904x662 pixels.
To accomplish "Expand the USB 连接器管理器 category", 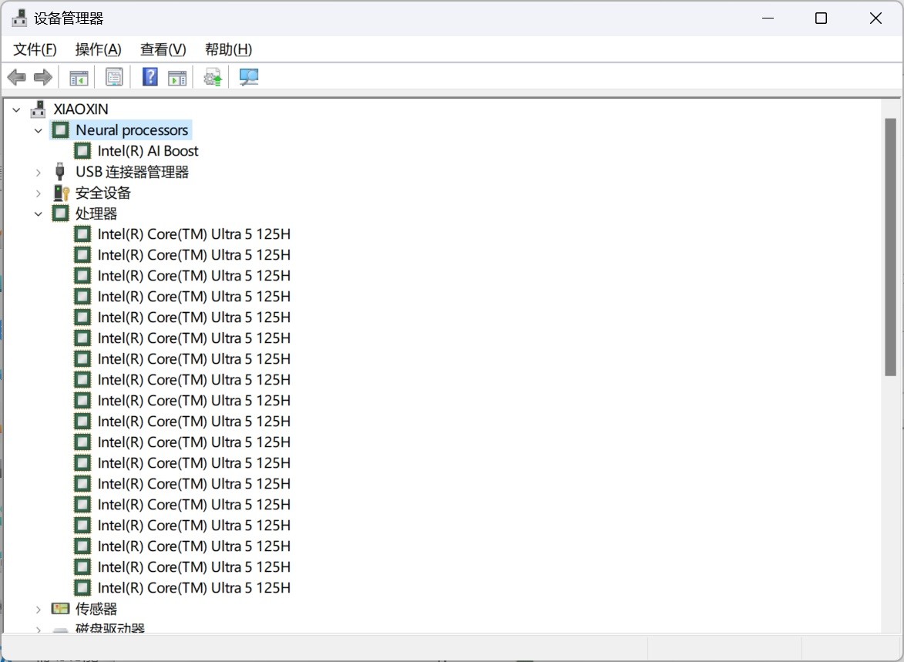I will pos(39,172).
